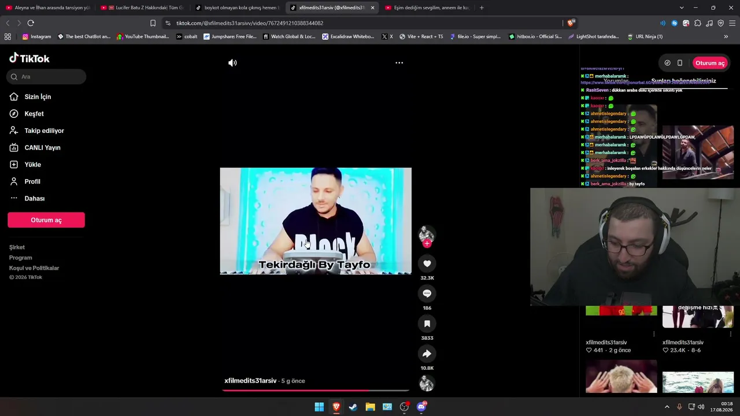This screenshot has height=416, width=740.
Task: Select Yükle in the sidebar
Action: (x=25, y=165)
